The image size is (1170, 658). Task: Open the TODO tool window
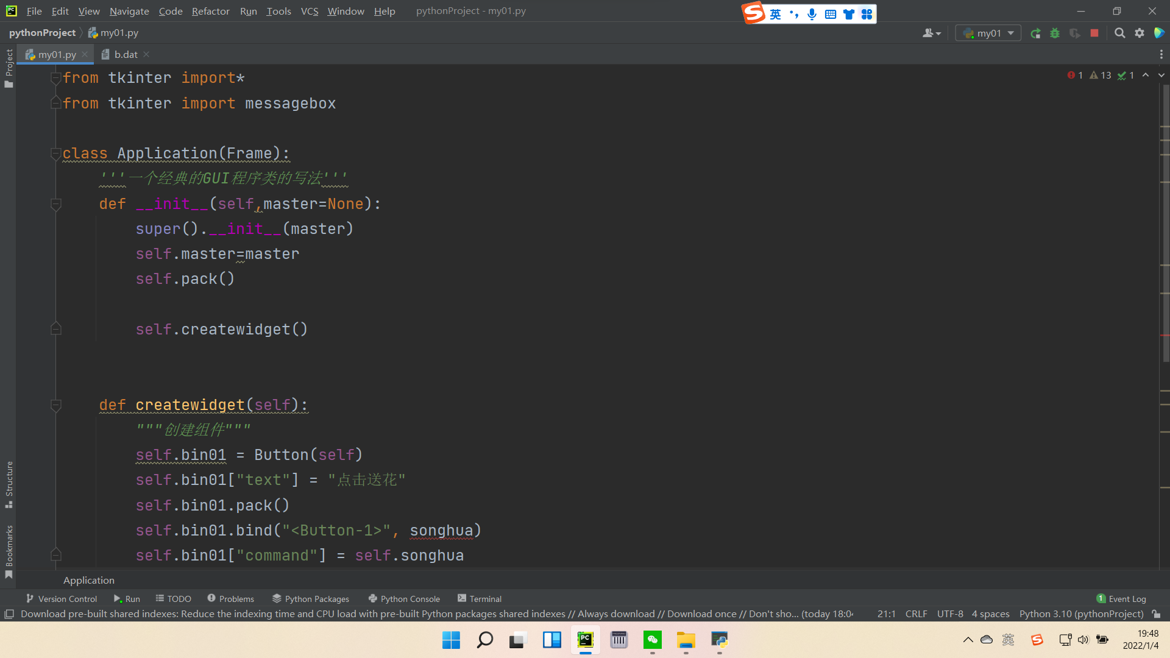[174, 599]
